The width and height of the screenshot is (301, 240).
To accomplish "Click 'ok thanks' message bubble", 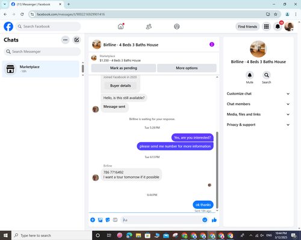I will (203, 205).
